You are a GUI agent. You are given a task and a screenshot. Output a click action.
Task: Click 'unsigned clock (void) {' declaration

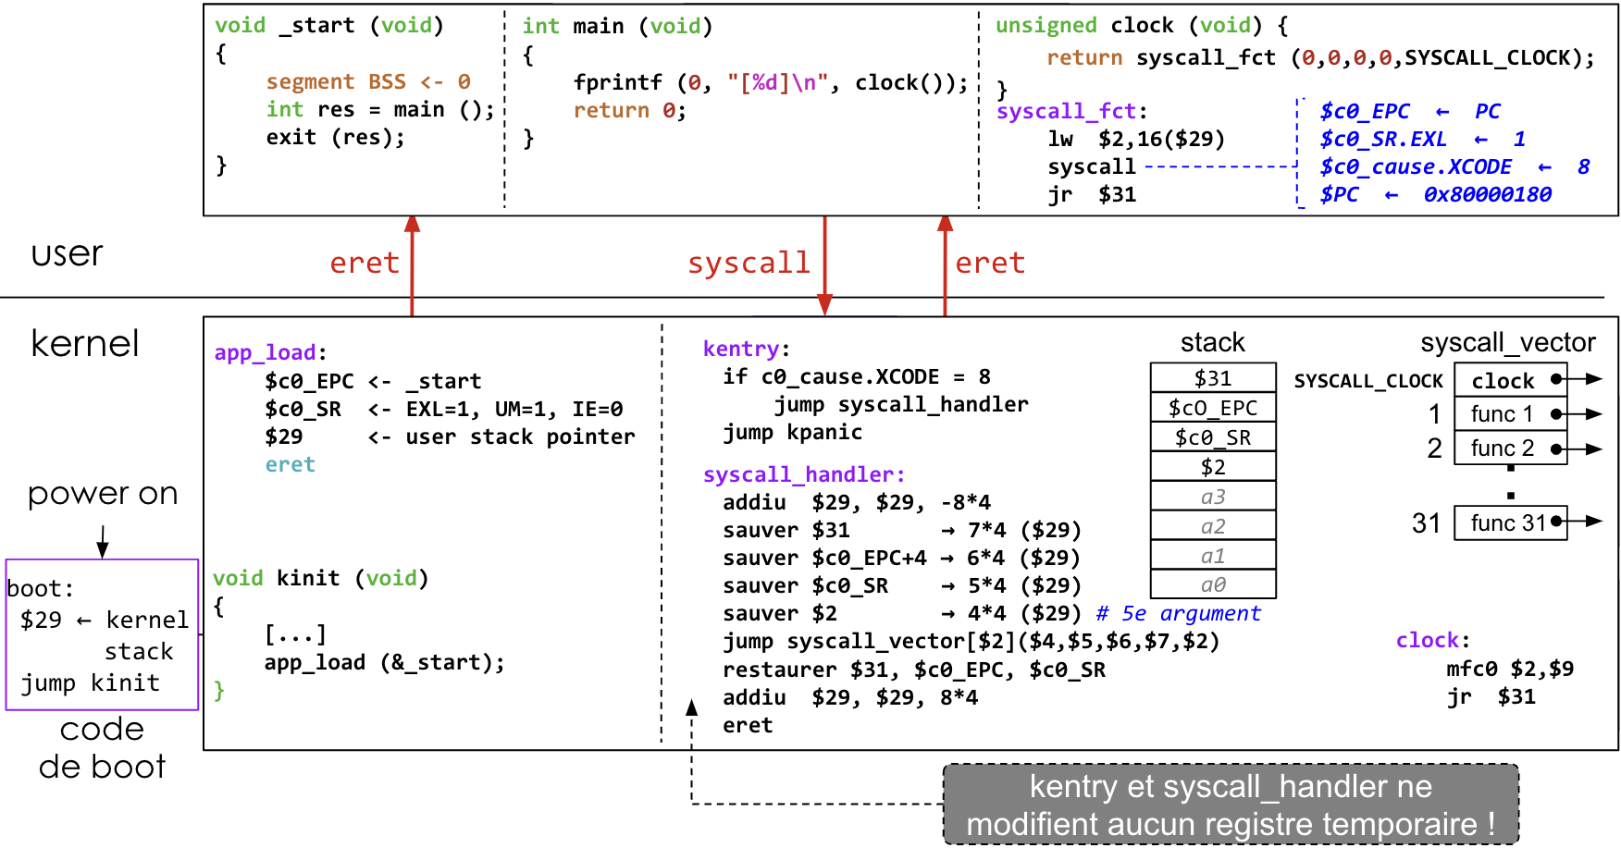click(1142, 26)
